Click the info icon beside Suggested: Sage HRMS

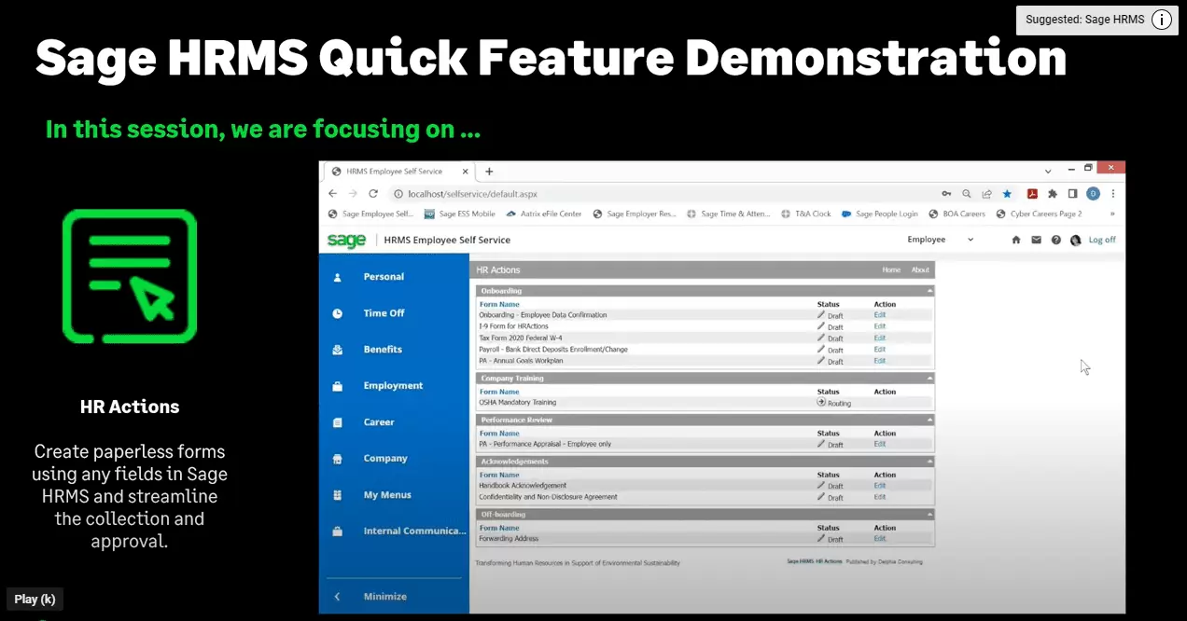pos(1162,20)
